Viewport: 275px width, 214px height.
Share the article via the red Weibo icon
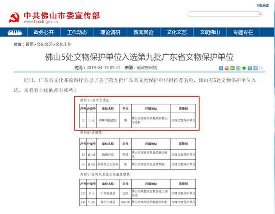[x=227, y=68]
